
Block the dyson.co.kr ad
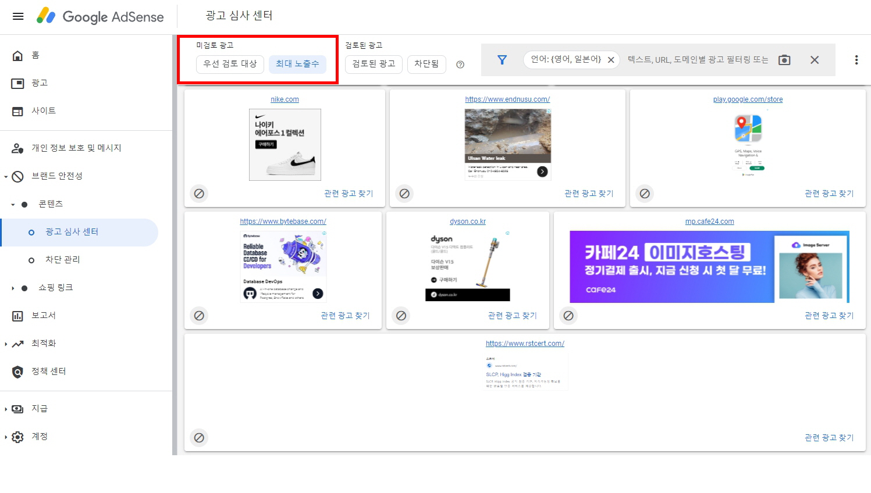pyautogui.click(x=401, y=316)
